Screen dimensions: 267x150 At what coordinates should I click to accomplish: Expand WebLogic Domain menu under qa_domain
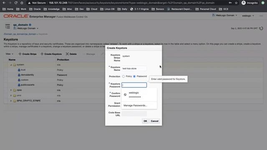(x=26, y=28)
